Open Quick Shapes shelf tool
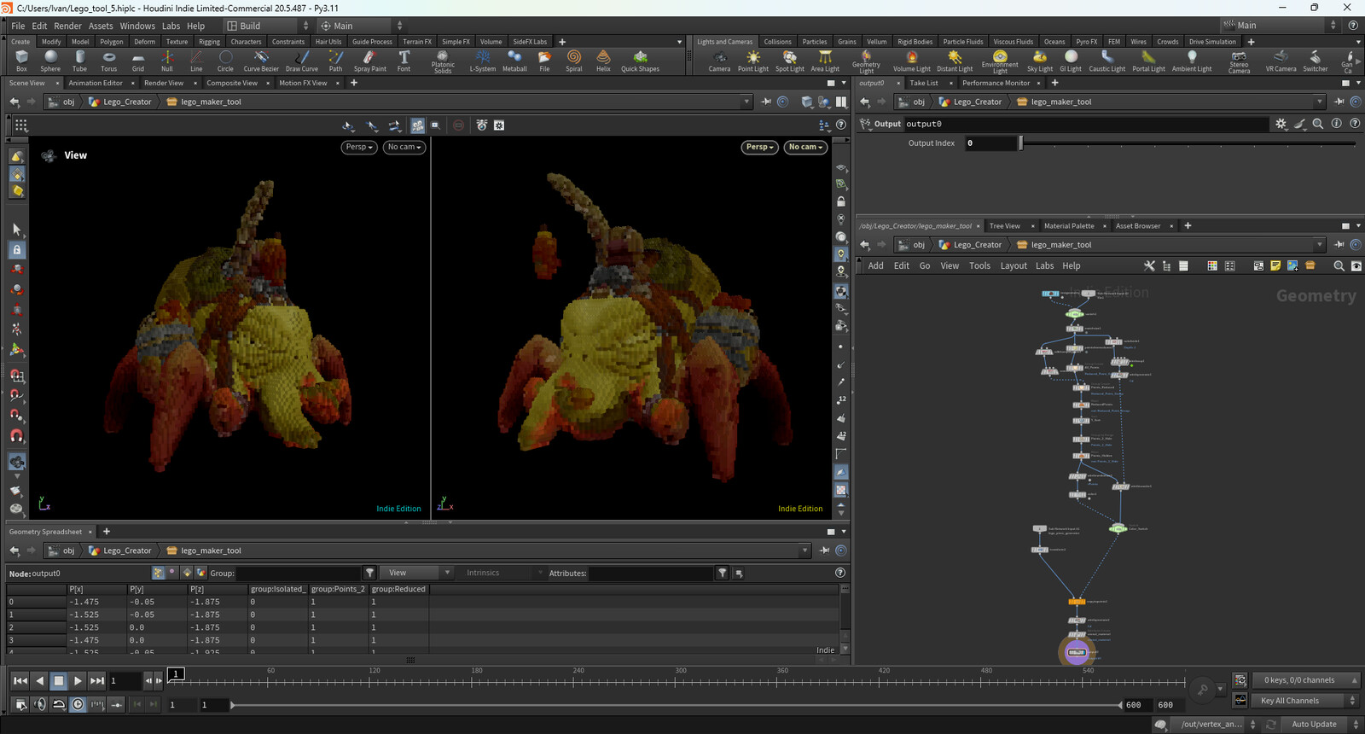The width and height of the screenshot is (1365, 734). point(640,61)
